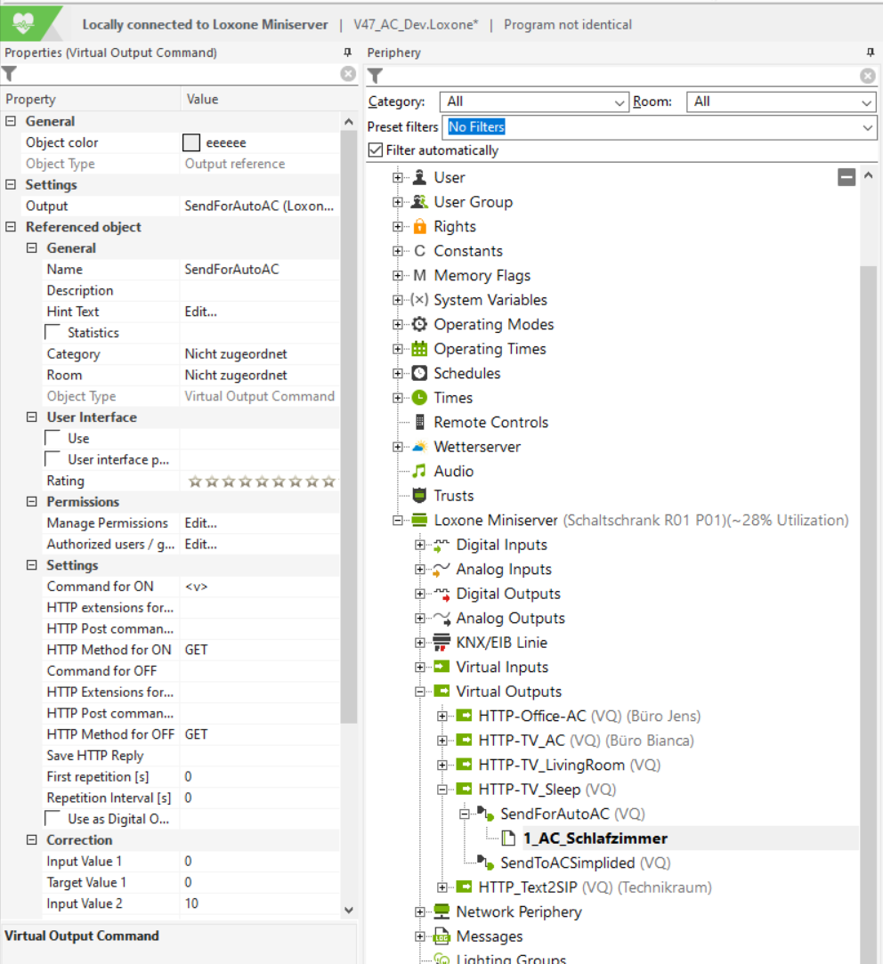Click the green heart status icon

click(x=23, y=24)
